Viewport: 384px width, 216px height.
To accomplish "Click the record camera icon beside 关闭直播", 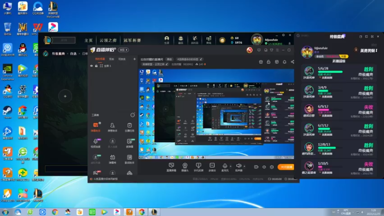I will (256, 167).
